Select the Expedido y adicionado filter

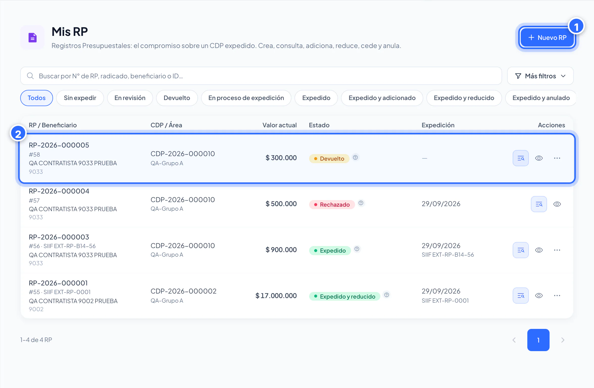point(382,98)
